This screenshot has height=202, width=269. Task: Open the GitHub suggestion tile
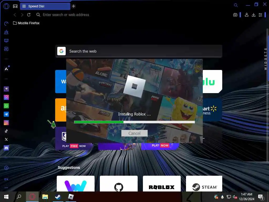119,183
